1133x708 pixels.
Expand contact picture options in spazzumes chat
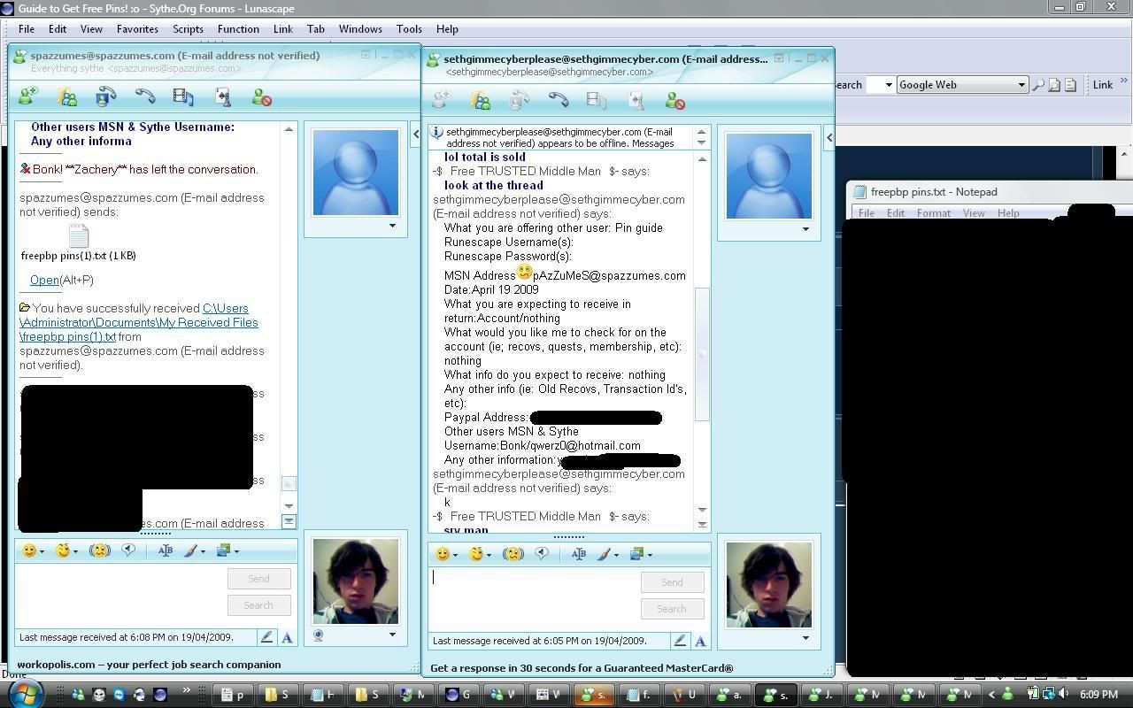[x=392, y=226]
